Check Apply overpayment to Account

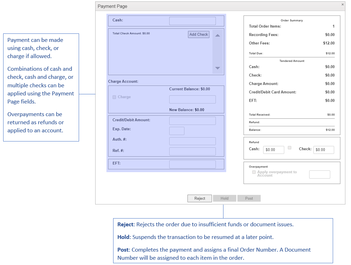click(x=254, y=172)
